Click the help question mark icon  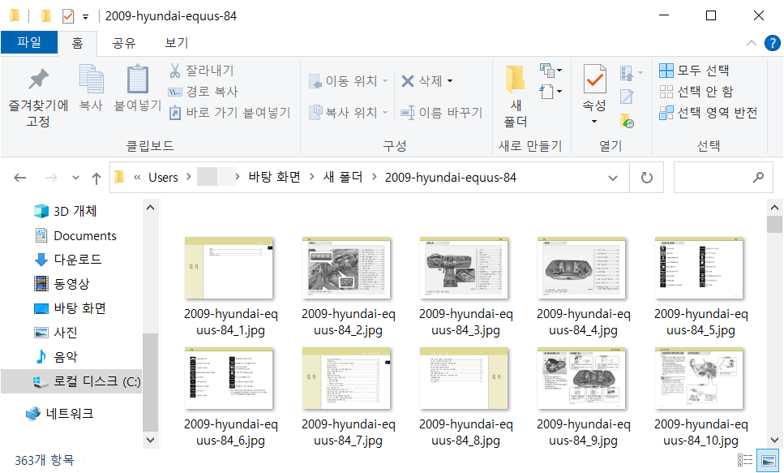click(772, 43)
